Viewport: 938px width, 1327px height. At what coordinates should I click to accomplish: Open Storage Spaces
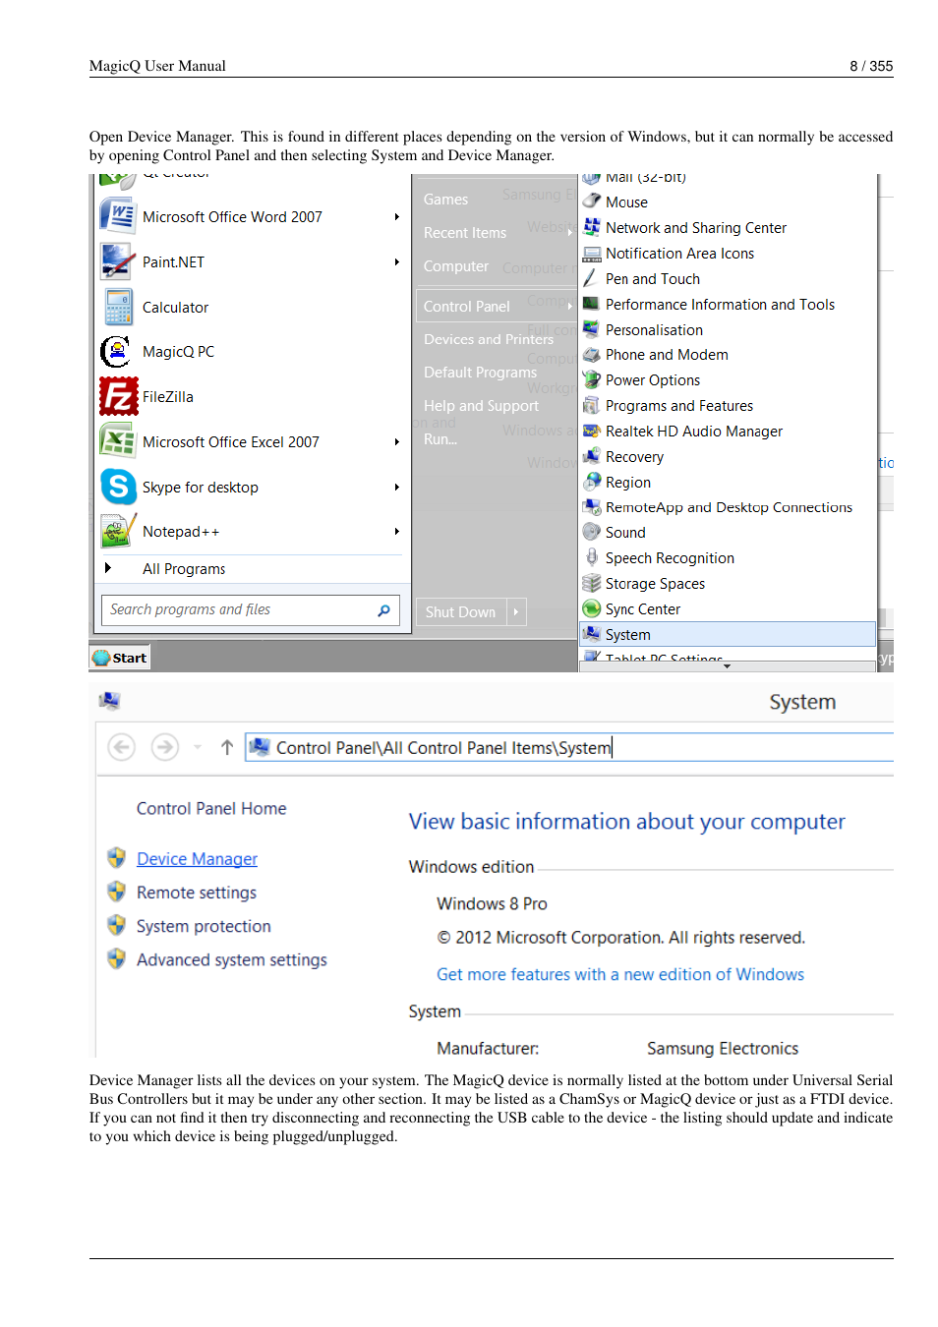click(655, 583)
